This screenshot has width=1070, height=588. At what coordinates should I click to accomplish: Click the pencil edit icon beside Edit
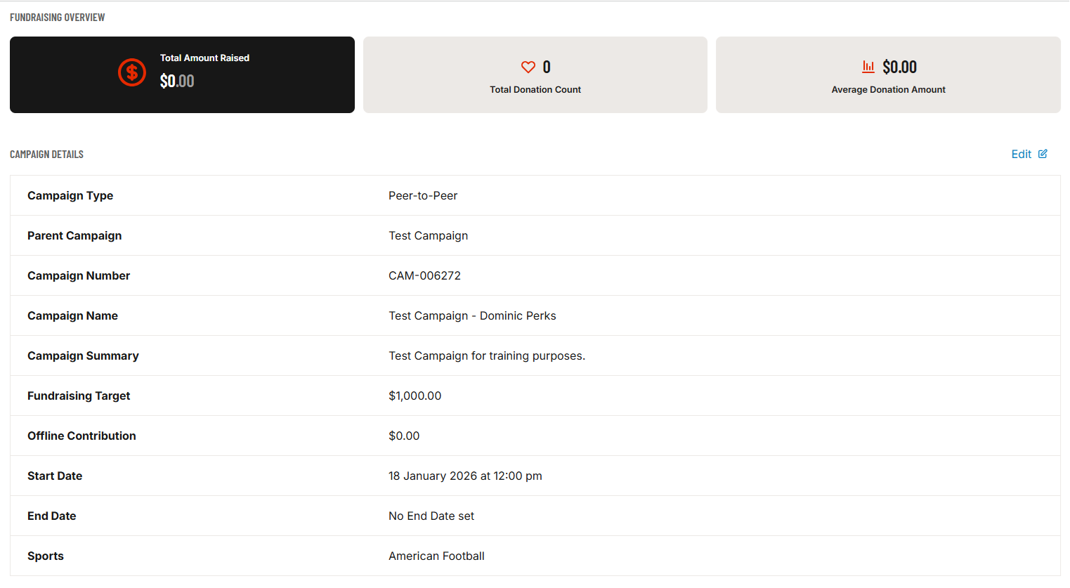(1043, 154)
